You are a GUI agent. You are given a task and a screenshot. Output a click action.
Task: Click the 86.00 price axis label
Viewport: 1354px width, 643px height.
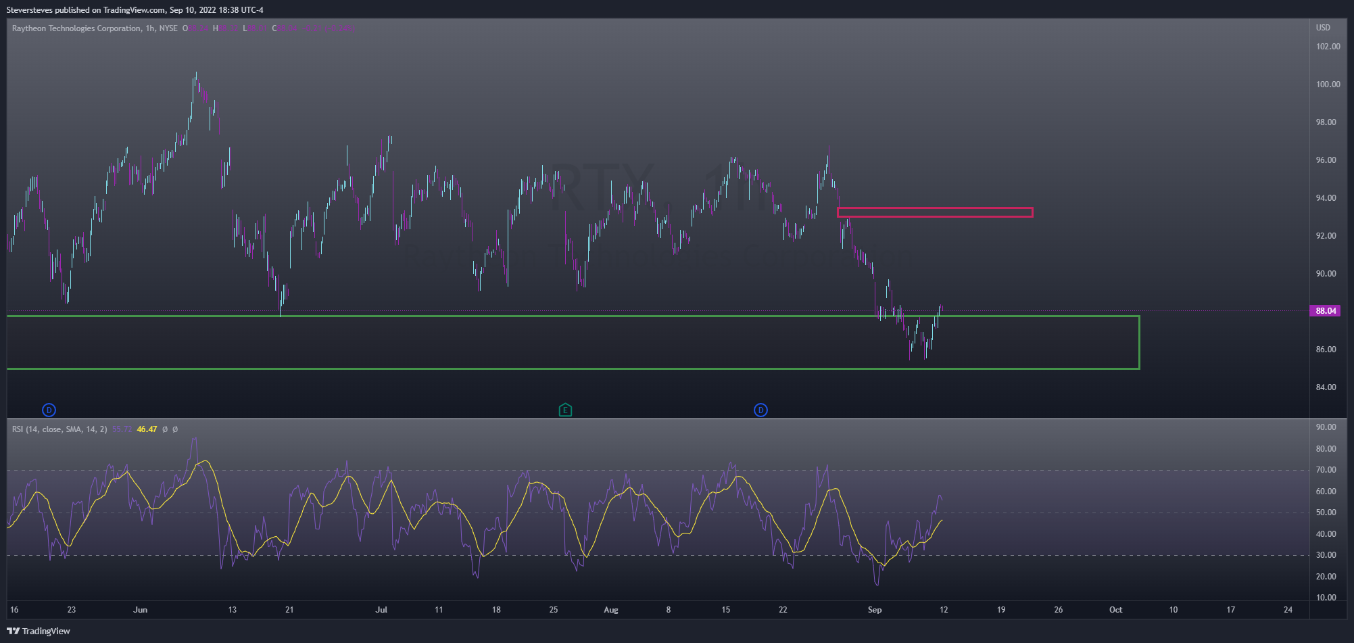click(x=1326, y=350)
